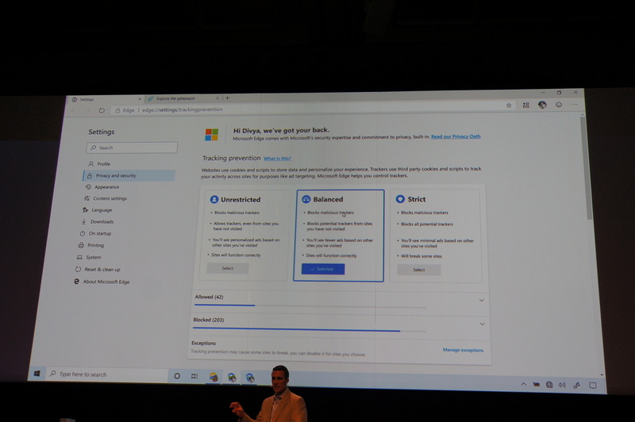Click the 'Hi Divya, we've got your back' heading
The height and width of the screenshot is (422, 635).
point(282,130)
